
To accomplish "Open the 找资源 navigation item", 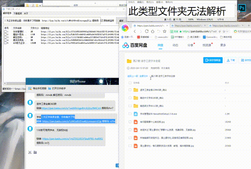I will (207, 45).
